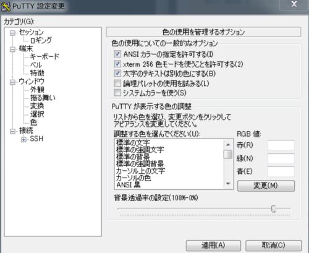Select 変換 category
The image size is (309, 253).
37,106
